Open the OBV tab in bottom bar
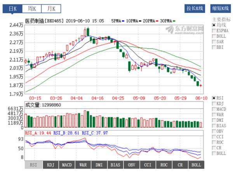Screen dimensions: 233x173 pyautogui.click(x=132, y=165)
